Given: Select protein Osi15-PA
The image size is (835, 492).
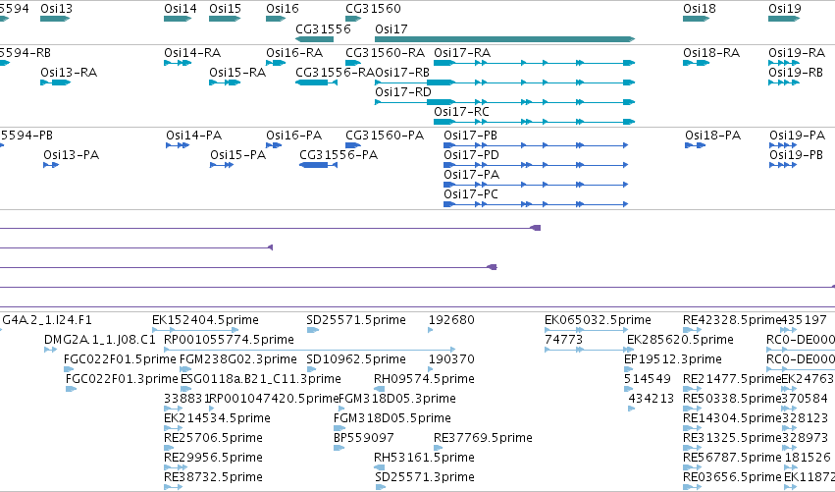Looking at the screenshot, I should tap(222, 165).
